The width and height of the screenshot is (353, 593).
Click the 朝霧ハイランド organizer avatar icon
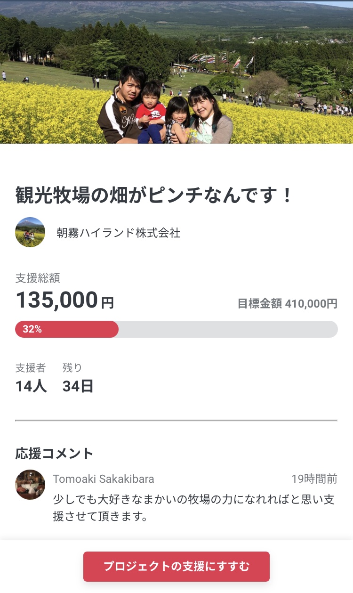(30, 232)
